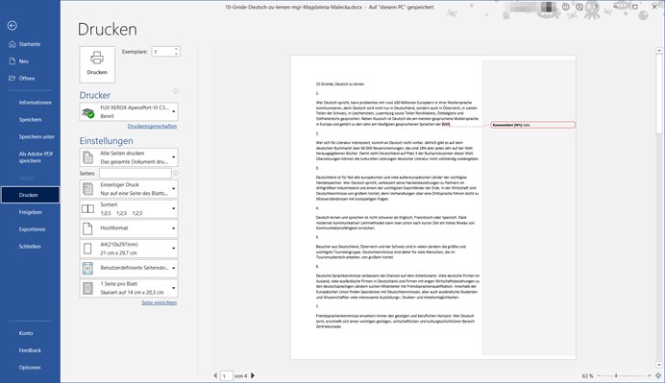Select Schließen in the sidebar
665x383 pixels.
[30, 246]
